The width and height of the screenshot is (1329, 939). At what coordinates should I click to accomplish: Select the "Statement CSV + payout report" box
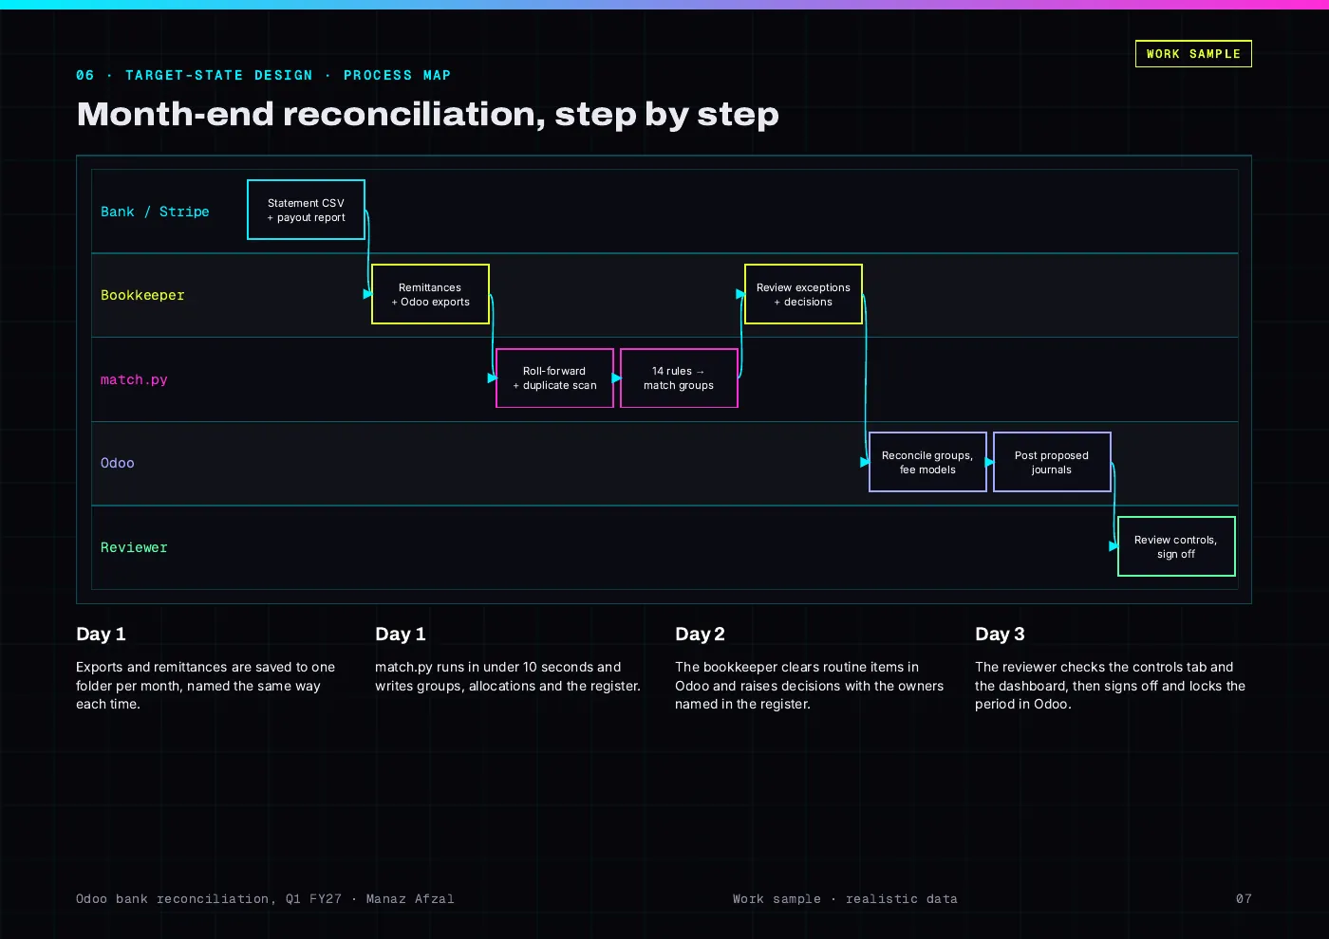[x=306, y=210]
